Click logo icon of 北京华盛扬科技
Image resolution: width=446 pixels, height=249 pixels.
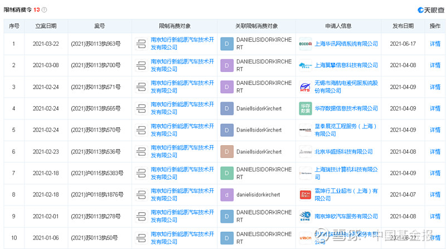click(x=306, y=152)
